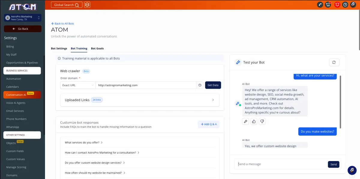Viewport: 360px width, 179px height.
Task: Switch to the Bot Goals tab
Action: point(97,48)
